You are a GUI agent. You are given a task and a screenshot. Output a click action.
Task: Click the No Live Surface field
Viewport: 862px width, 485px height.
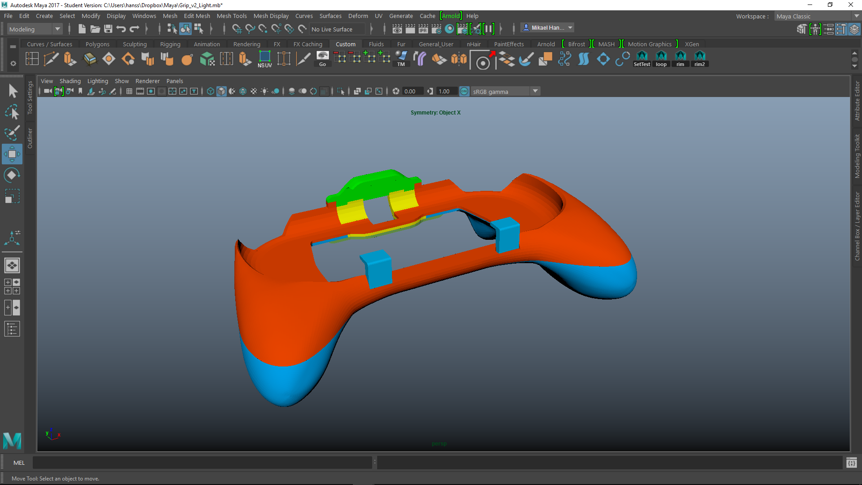(337, 29)
